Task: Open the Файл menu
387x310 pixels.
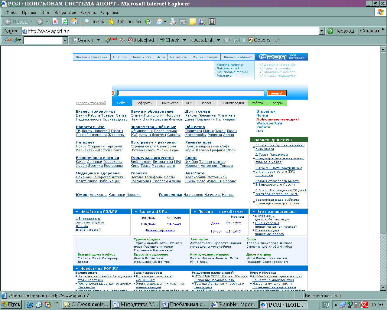Action: coord(11,12)
